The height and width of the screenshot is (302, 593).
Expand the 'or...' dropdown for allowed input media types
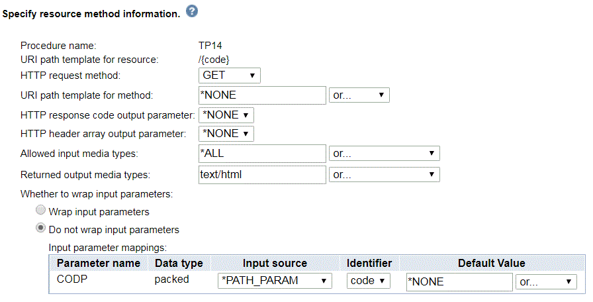385,153
